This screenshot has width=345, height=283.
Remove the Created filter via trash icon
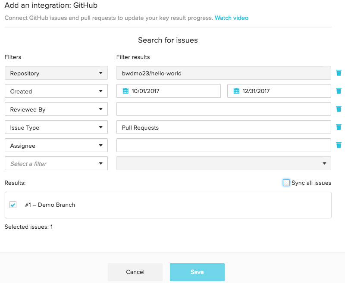coord(339,91)
